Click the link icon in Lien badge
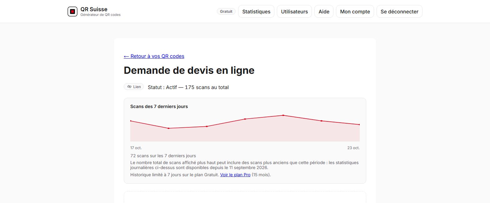This screenshot has height=203, width=490. [x=129, y=87]
